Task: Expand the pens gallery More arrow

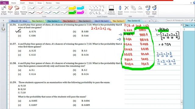Action: 86,13
